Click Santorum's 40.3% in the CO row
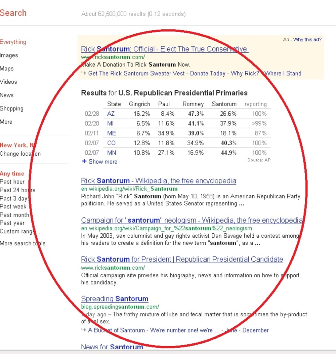 click(228, 143)
